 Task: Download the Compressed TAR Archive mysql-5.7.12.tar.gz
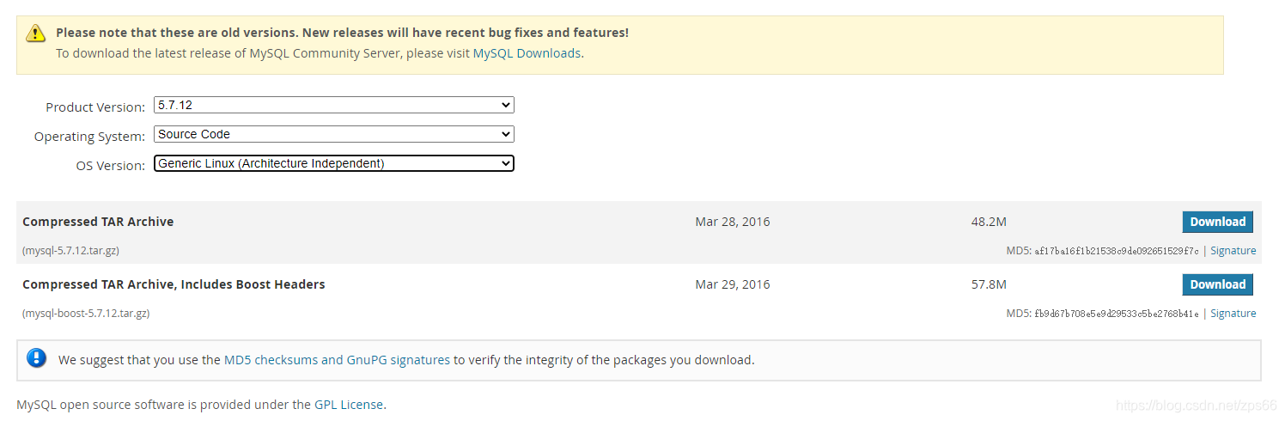(1217, 222)
